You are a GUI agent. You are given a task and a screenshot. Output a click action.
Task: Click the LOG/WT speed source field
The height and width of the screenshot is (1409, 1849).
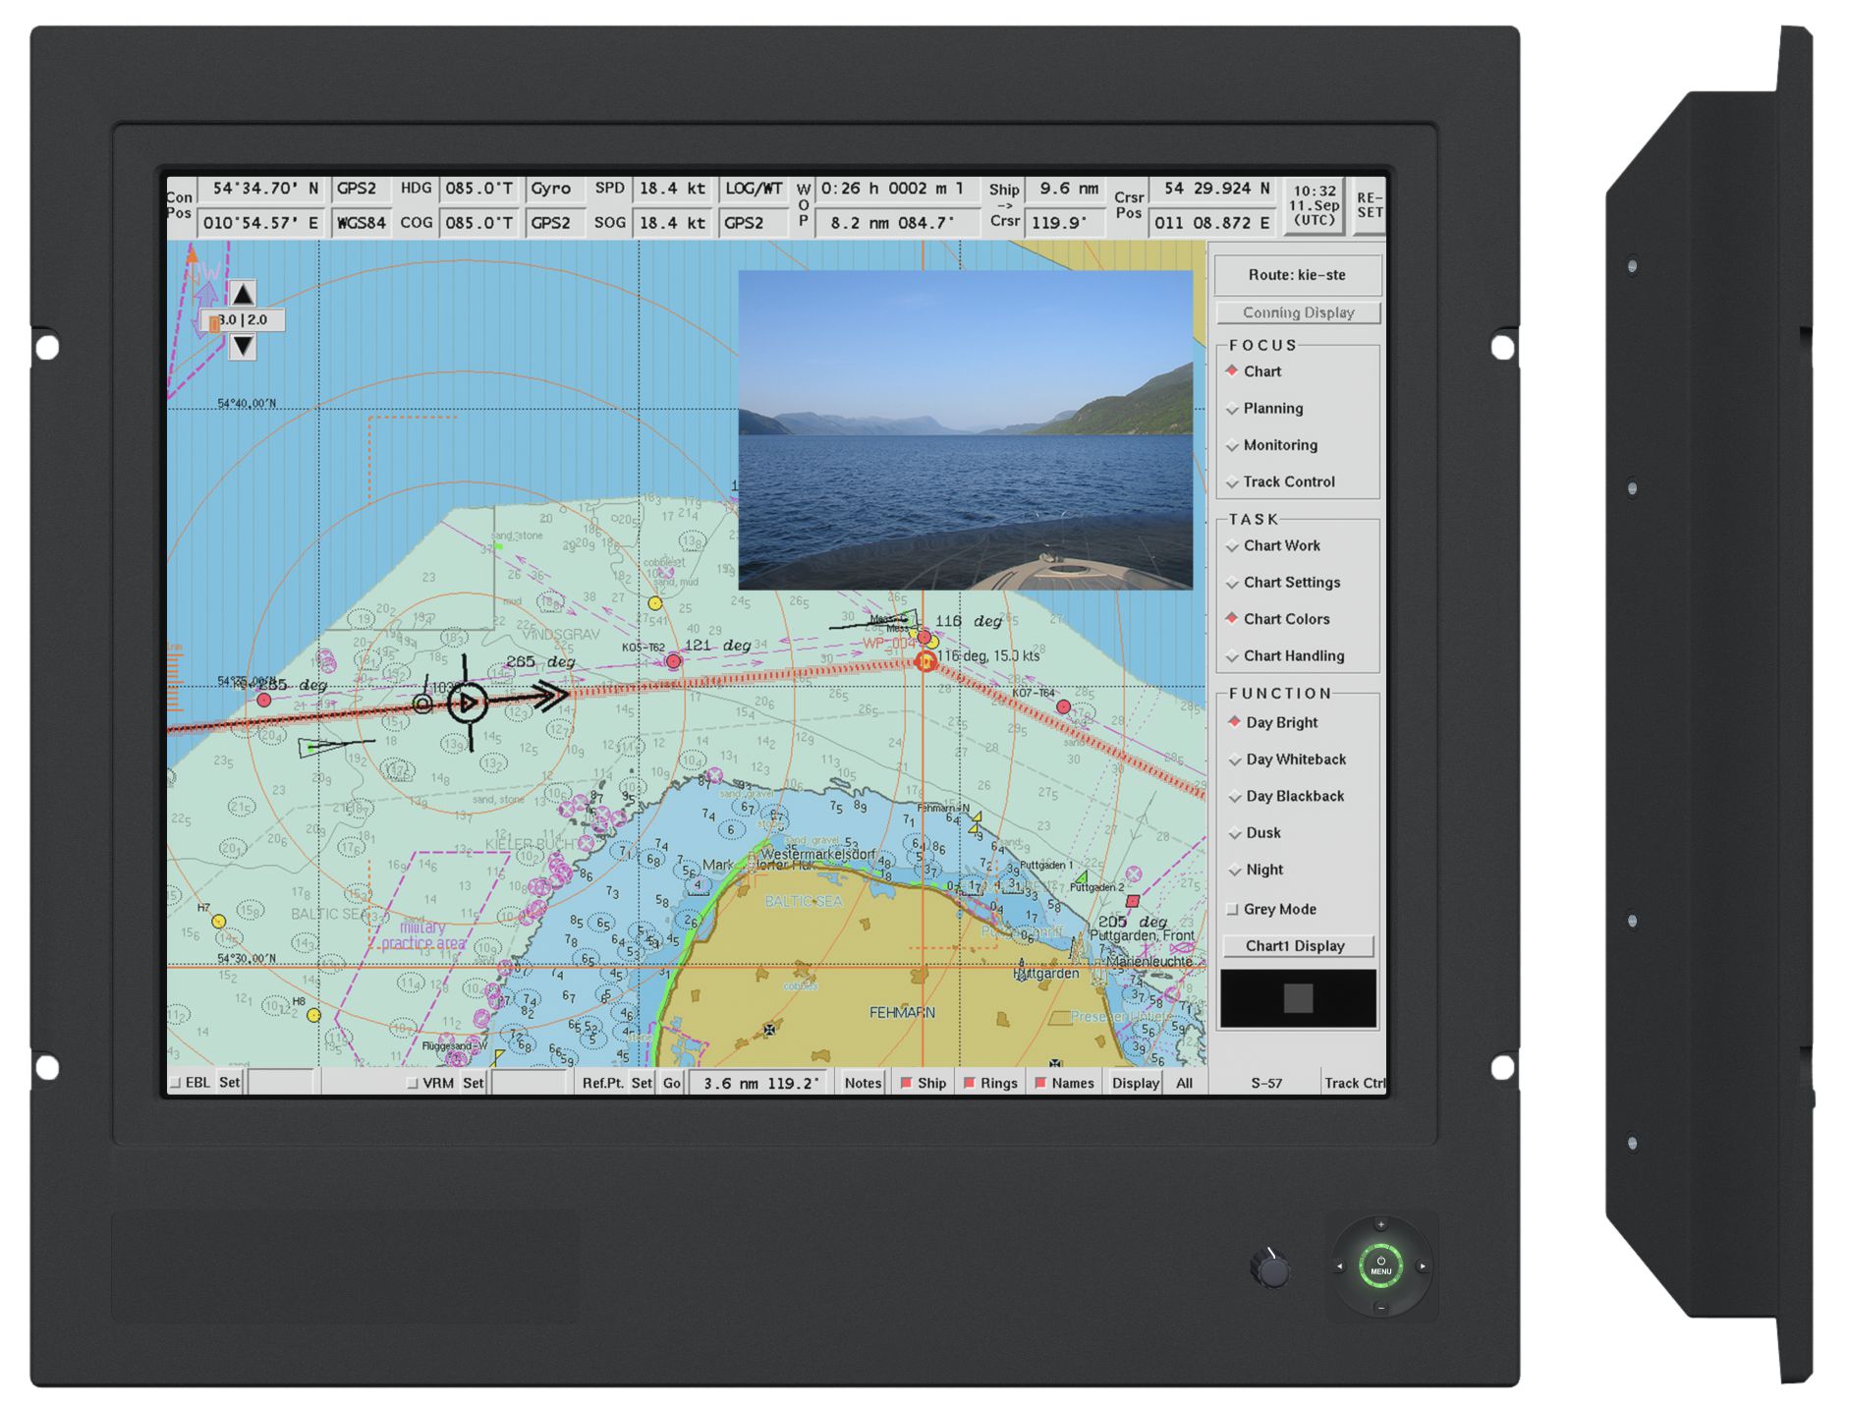point(754,189)
